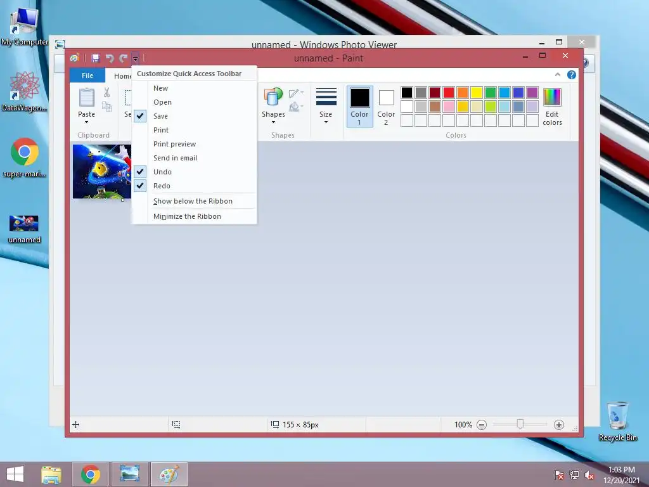This screenshot has width=649, height=487.
Task: Pick the black color swatch
Action: pyautogui.click(x=407, y=93)
